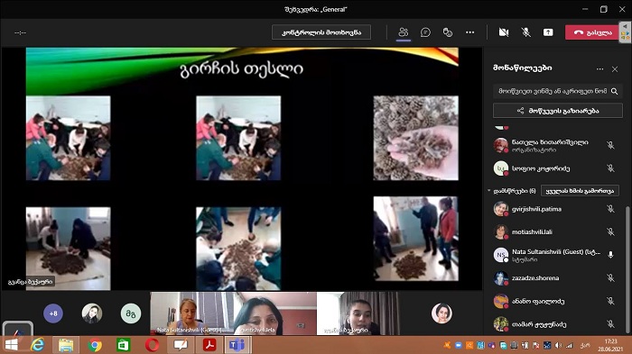Click gvirjishvili.patima's profile avatar in list
The height and width of the screenshot is (354, 632).
tap(500, 209)
